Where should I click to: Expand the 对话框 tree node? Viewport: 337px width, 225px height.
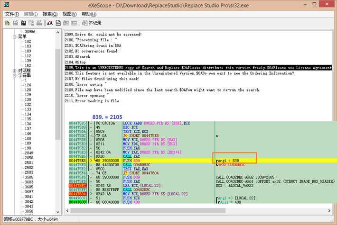pos(14,71)
